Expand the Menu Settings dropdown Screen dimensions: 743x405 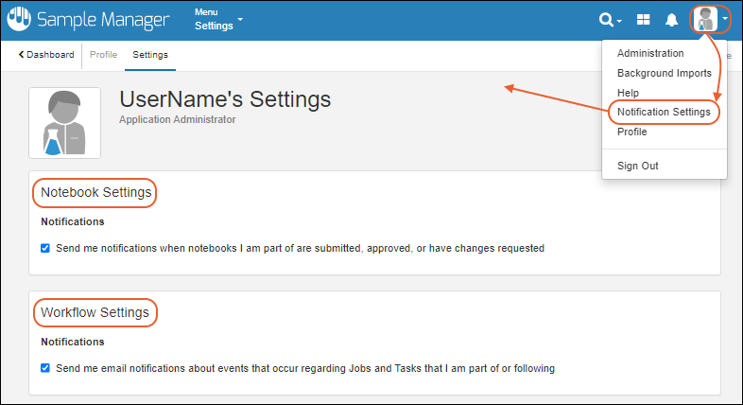218,20
